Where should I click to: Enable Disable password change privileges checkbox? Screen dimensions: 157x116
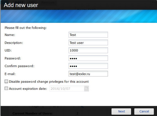tap(7, 82)
